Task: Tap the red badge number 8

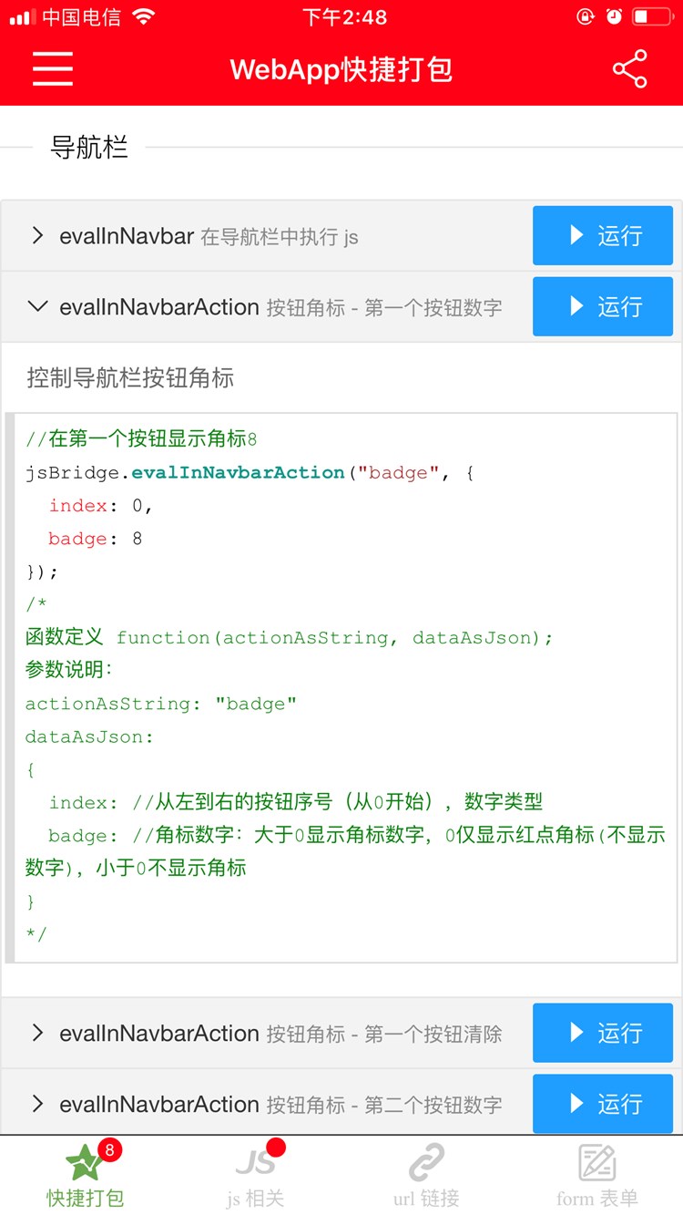Action: pos(109,1150)
